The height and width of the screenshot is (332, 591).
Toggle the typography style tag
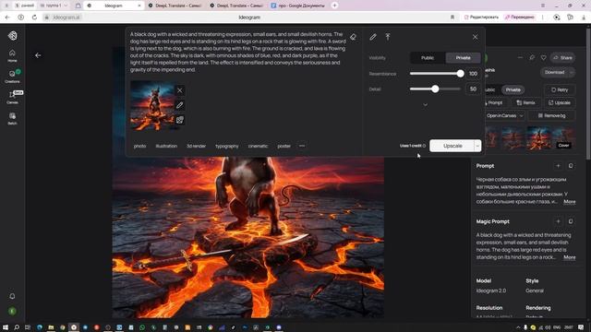click(x=227, y=146)
